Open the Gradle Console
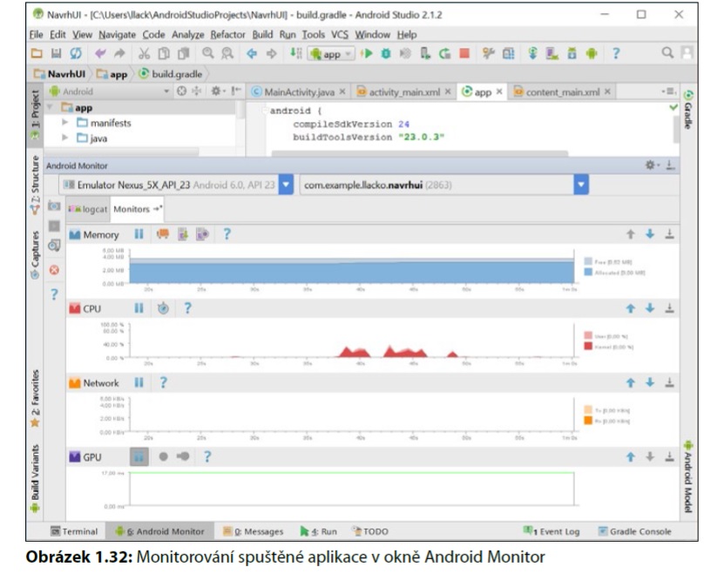Screen dimensions: 704x574 [x=635, y=531]
